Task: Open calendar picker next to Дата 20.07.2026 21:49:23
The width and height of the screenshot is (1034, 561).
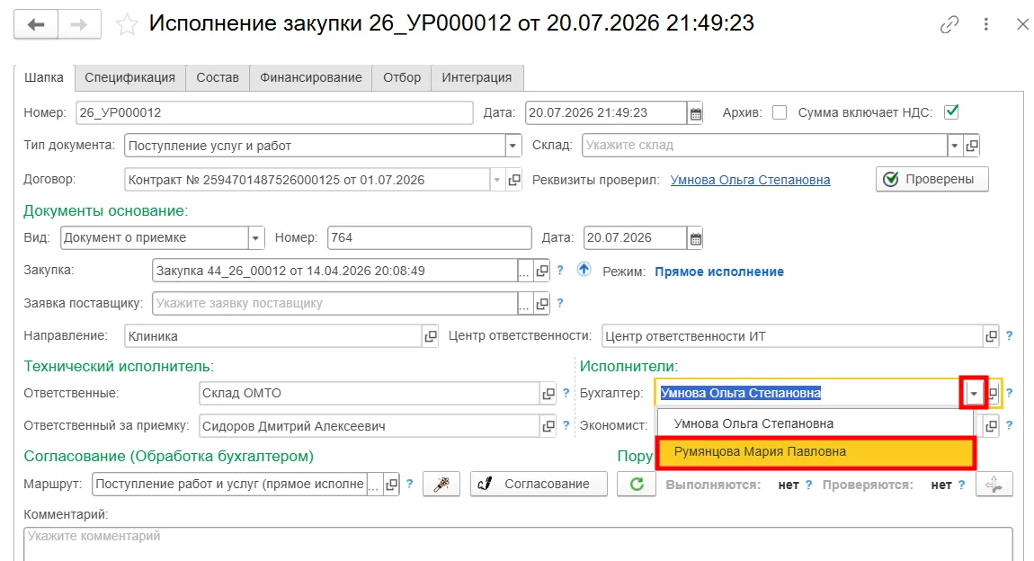Action: [x=696, y=113]
